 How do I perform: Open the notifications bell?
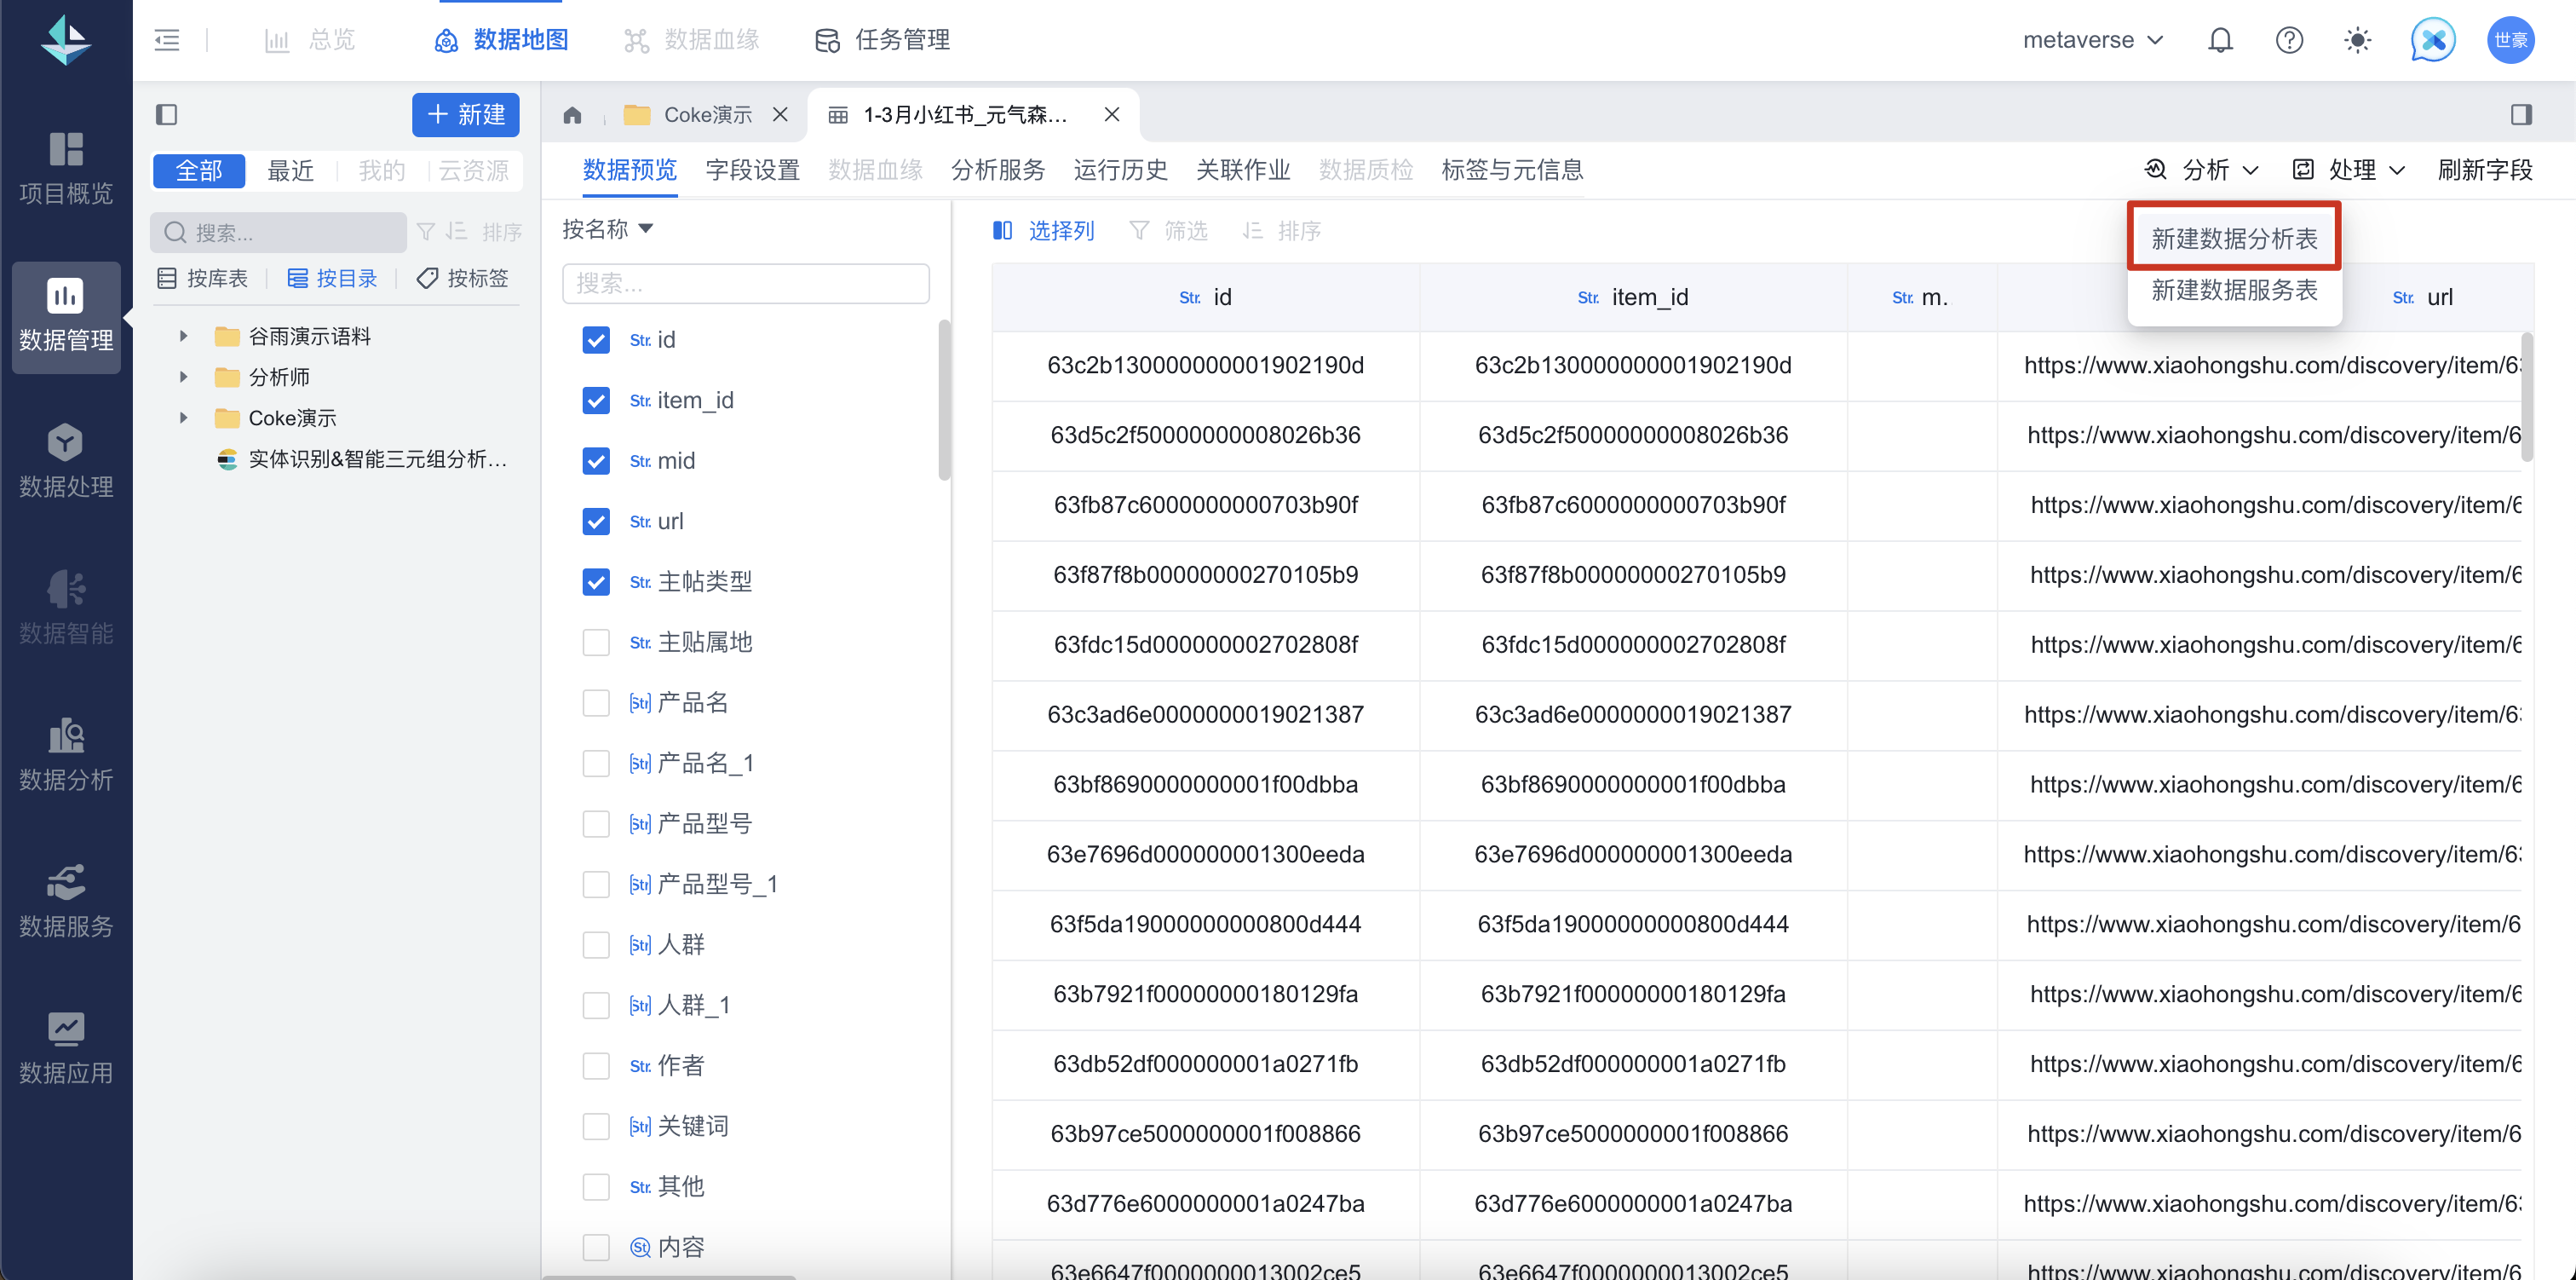click(x=2220, y=40)
